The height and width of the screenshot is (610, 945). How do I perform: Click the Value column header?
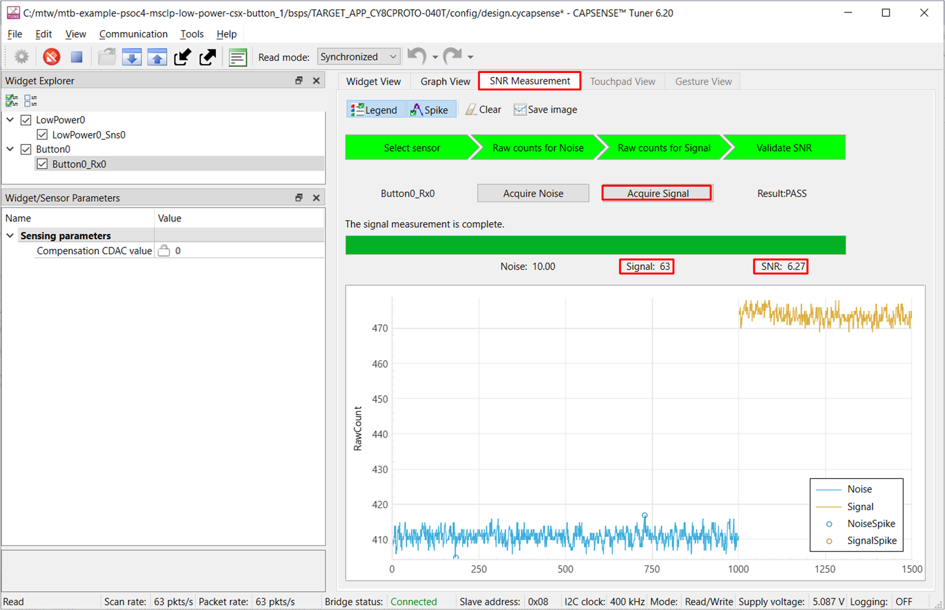240,218
